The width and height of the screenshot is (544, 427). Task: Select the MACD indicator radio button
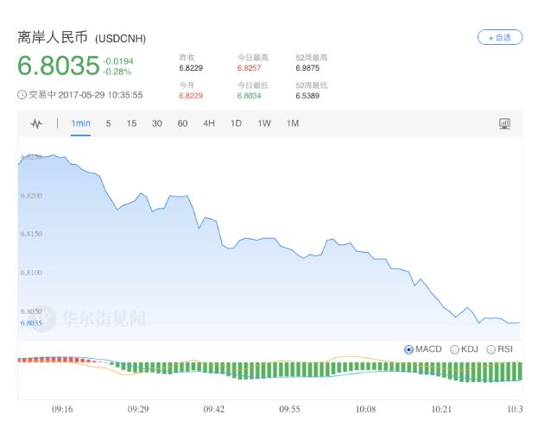(x=408, y=349)
